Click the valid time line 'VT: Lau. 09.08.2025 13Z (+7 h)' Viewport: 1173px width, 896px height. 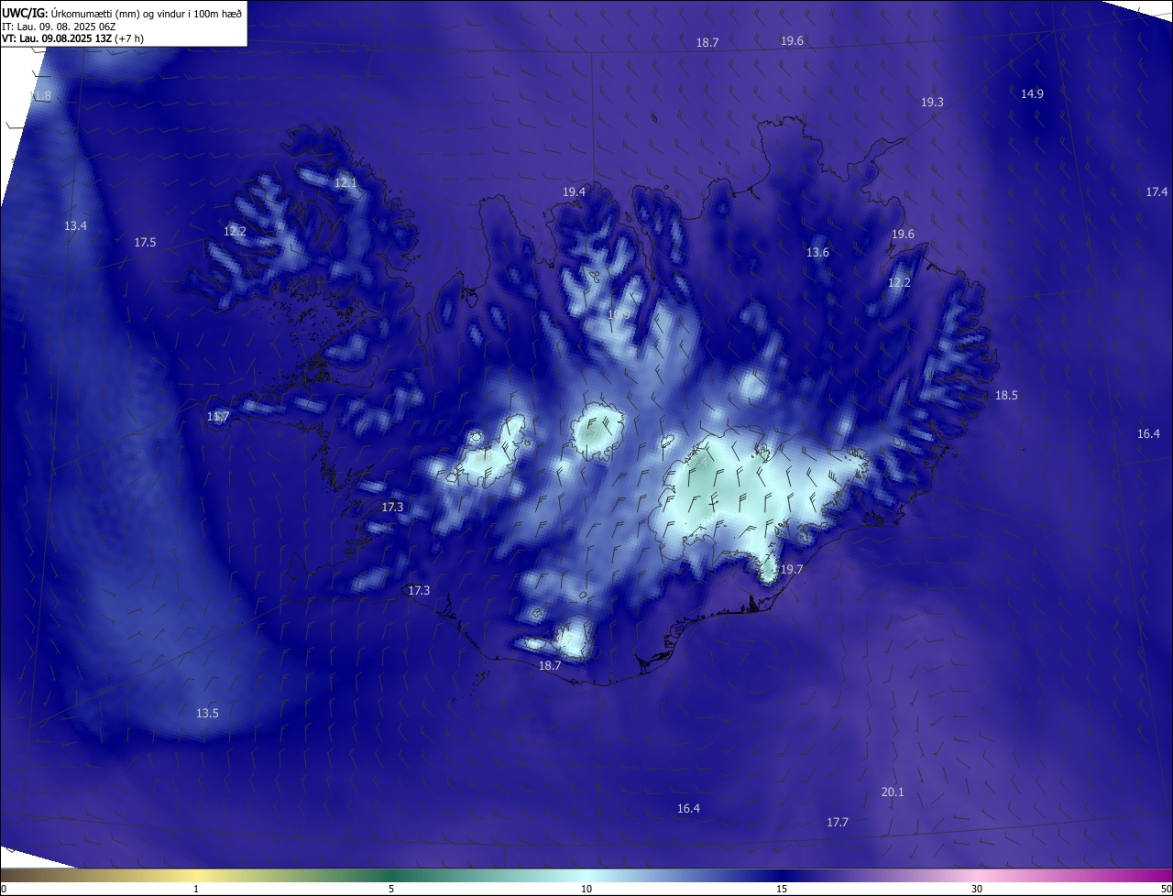click(72, 38)
